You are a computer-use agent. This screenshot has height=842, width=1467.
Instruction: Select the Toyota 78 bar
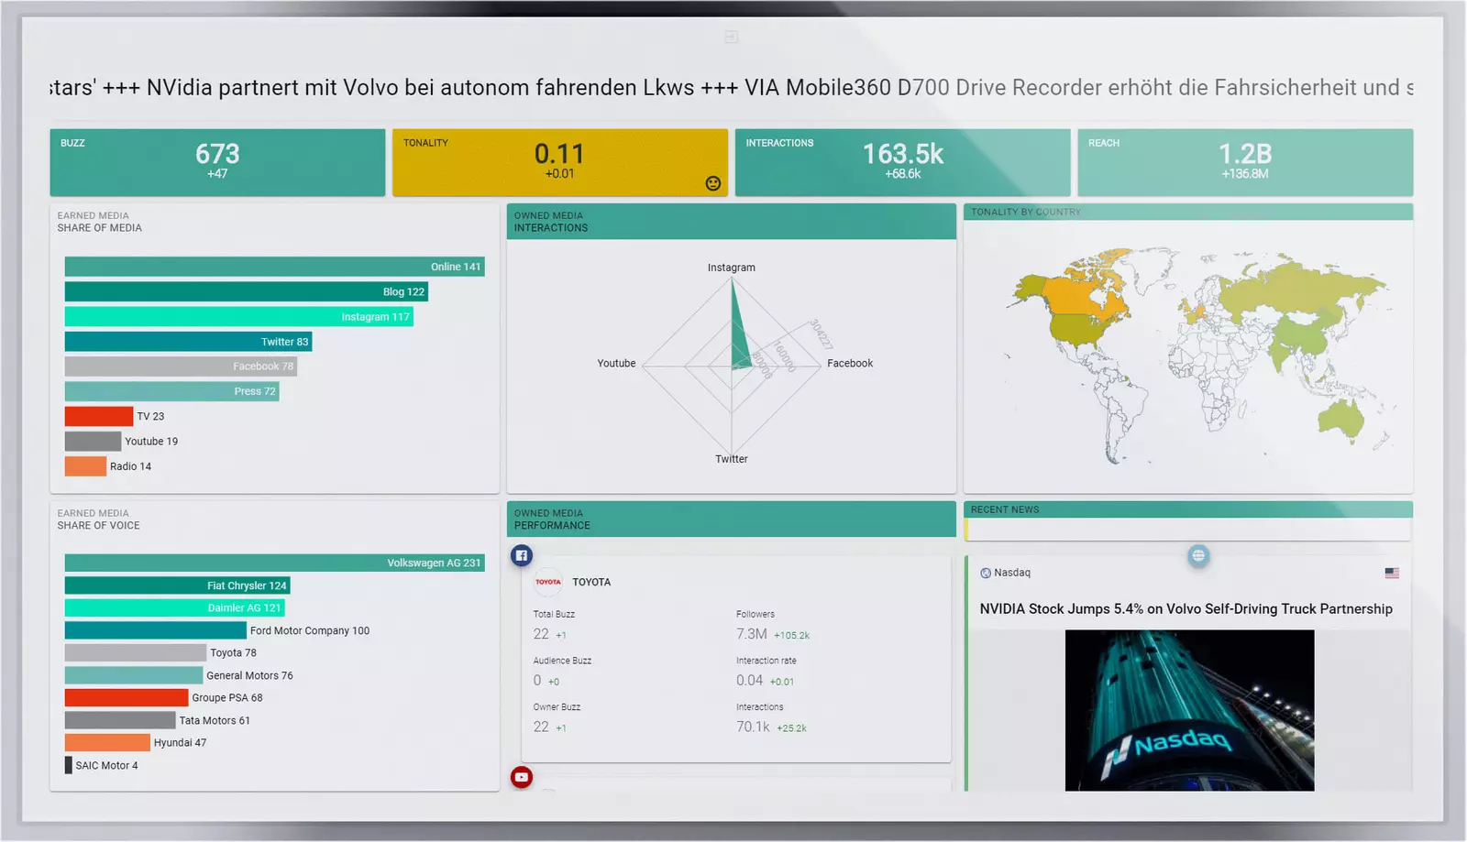click(136, 652)
